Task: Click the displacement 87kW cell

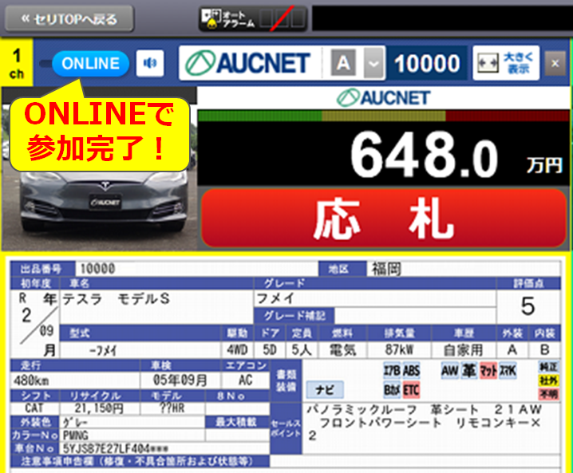Action: click(399, 350)
